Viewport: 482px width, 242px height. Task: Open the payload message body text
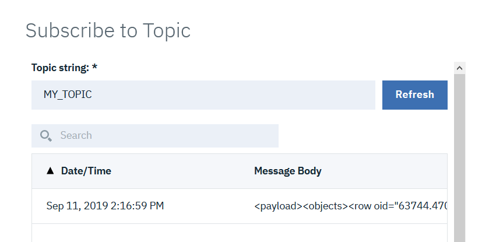coord(350,206)
